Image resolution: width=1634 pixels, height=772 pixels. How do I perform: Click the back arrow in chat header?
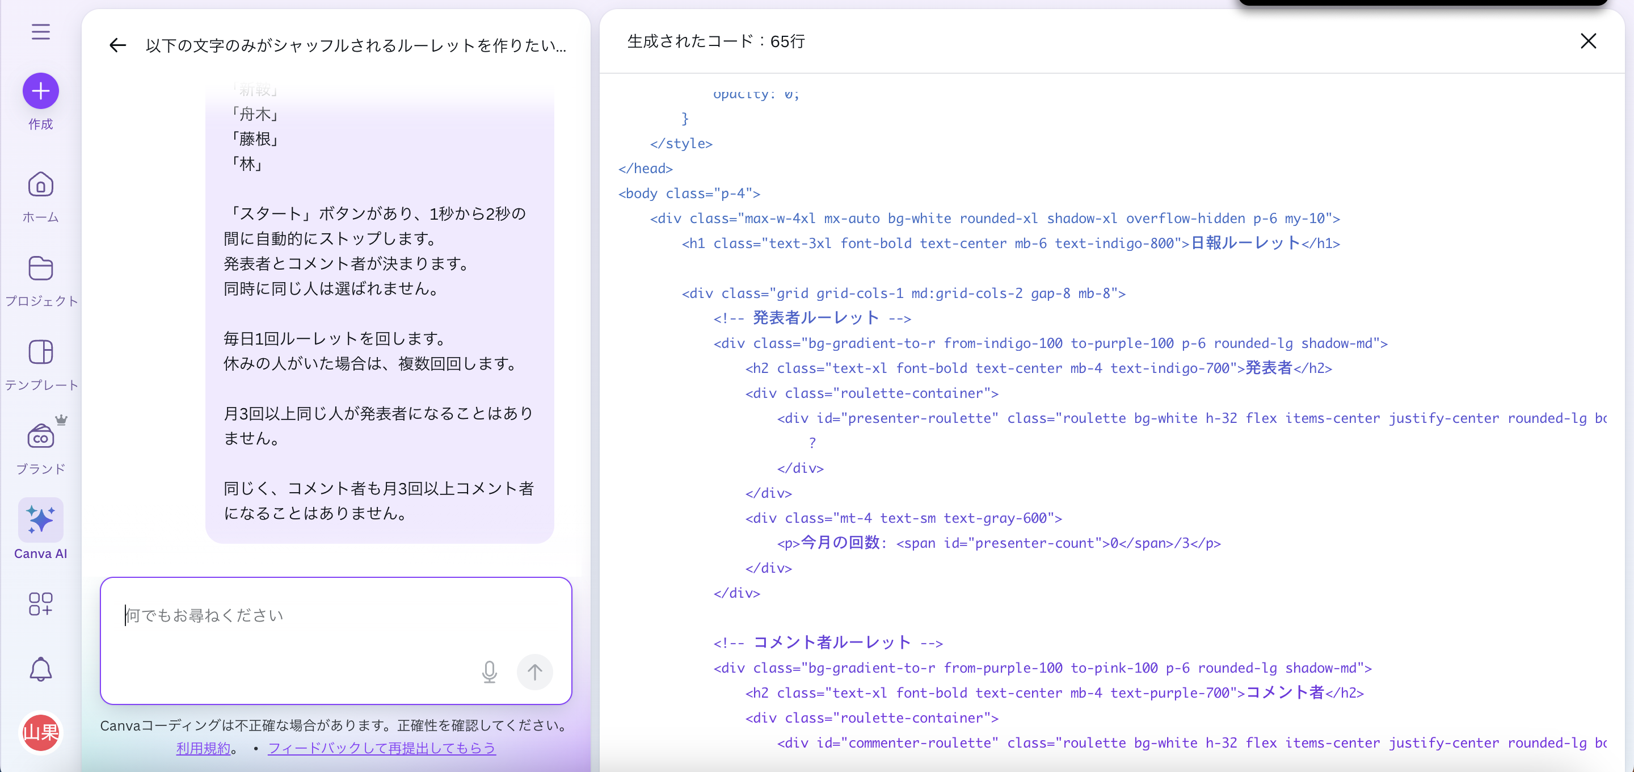pyautogui.click(x=117, y=45)
